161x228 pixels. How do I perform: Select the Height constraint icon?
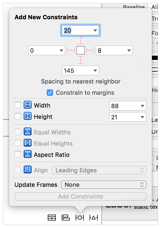point(27,117)
